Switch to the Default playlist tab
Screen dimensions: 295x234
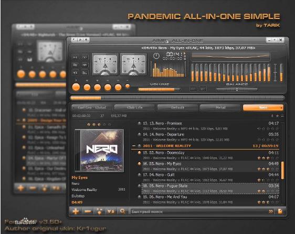(177, 108)
